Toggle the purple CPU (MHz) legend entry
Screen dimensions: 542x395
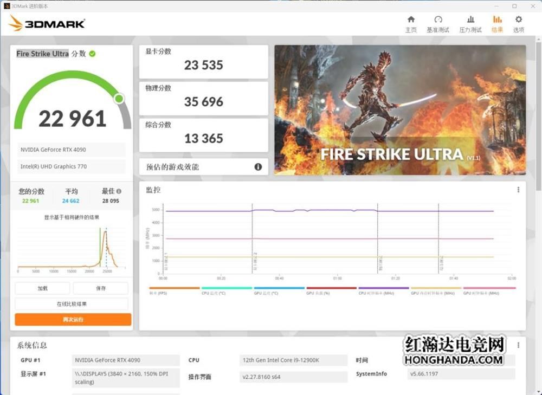click(384, 290)
